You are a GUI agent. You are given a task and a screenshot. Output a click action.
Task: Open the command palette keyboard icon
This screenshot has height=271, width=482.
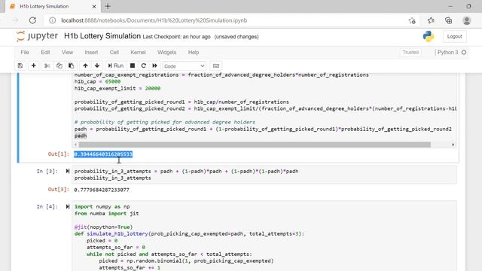click(216, 65)
